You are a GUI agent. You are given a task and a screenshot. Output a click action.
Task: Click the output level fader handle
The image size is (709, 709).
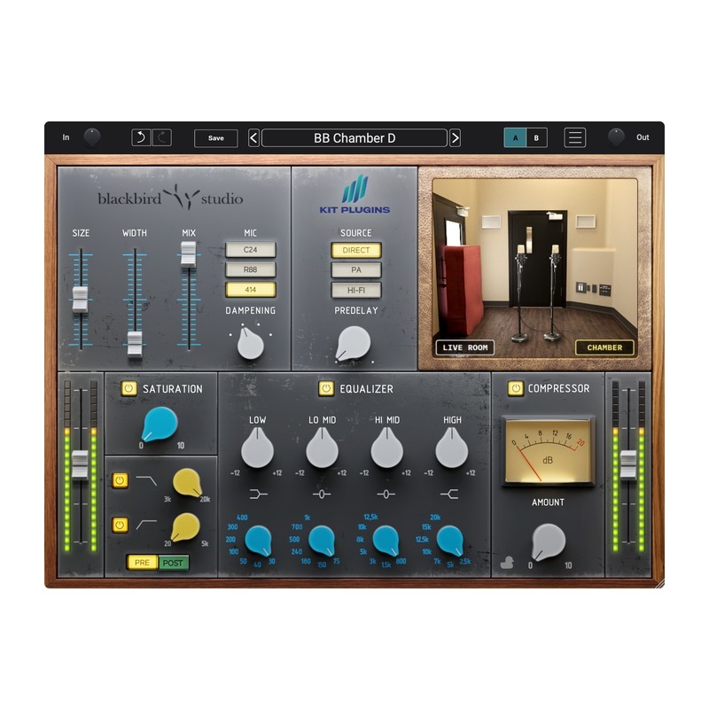pyautogui.click(x=628, y=464)
